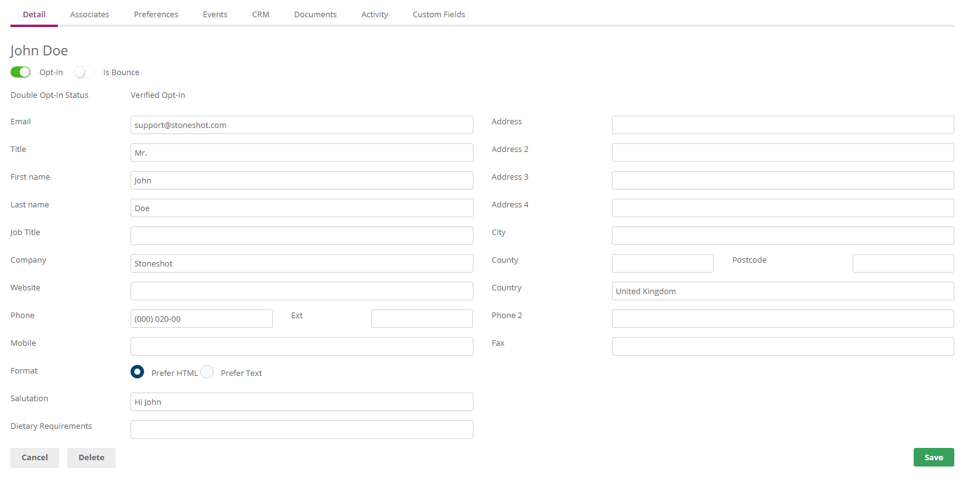The width and height of the screenshot is (966, 483).
Task: Edit the Salutation field Hi John
Action: click(x=302, y=402)
